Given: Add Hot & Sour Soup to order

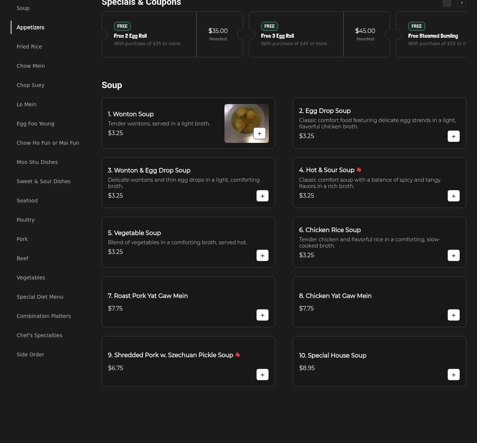Looking at the screenshot, I should click(453, 196).
